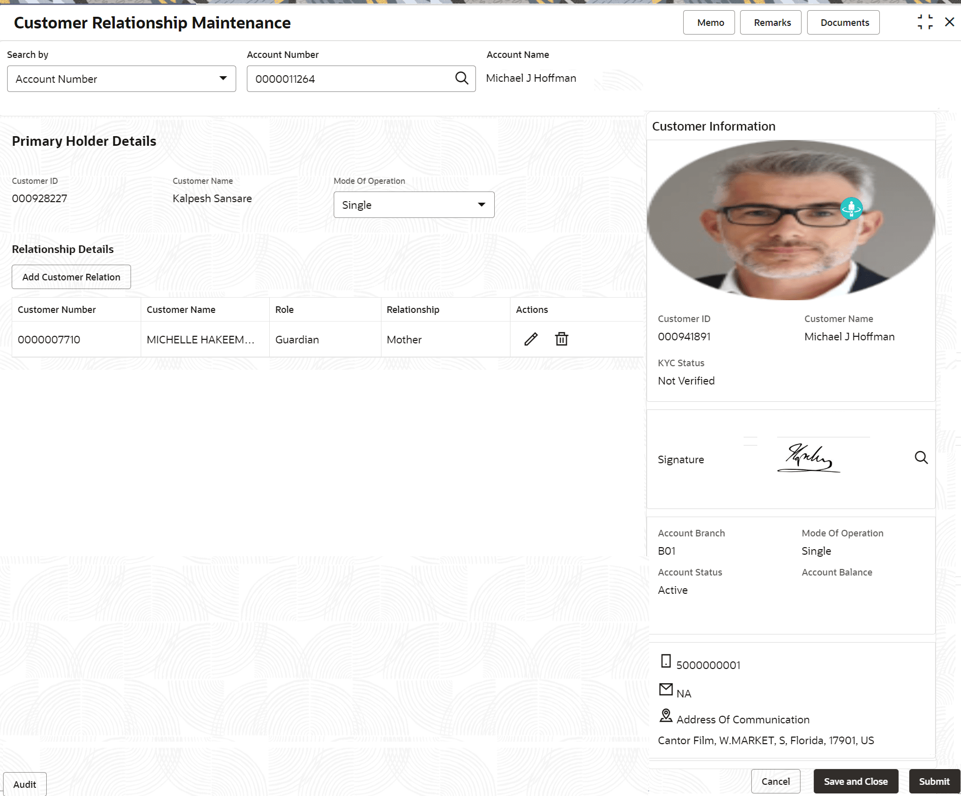Screen dimensions: 961x796
Task: Edit the MICHELLE HAKEEM relation with pencil icon
Action: click(531, 339)
